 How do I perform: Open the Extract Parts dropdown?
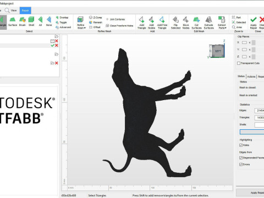(222, 23)
